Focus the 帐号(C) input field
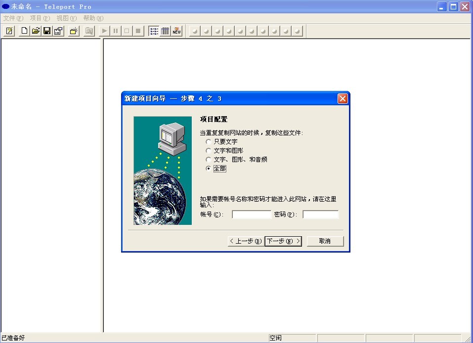The width and height of the screenshot is (473, 343). [252, 214]
